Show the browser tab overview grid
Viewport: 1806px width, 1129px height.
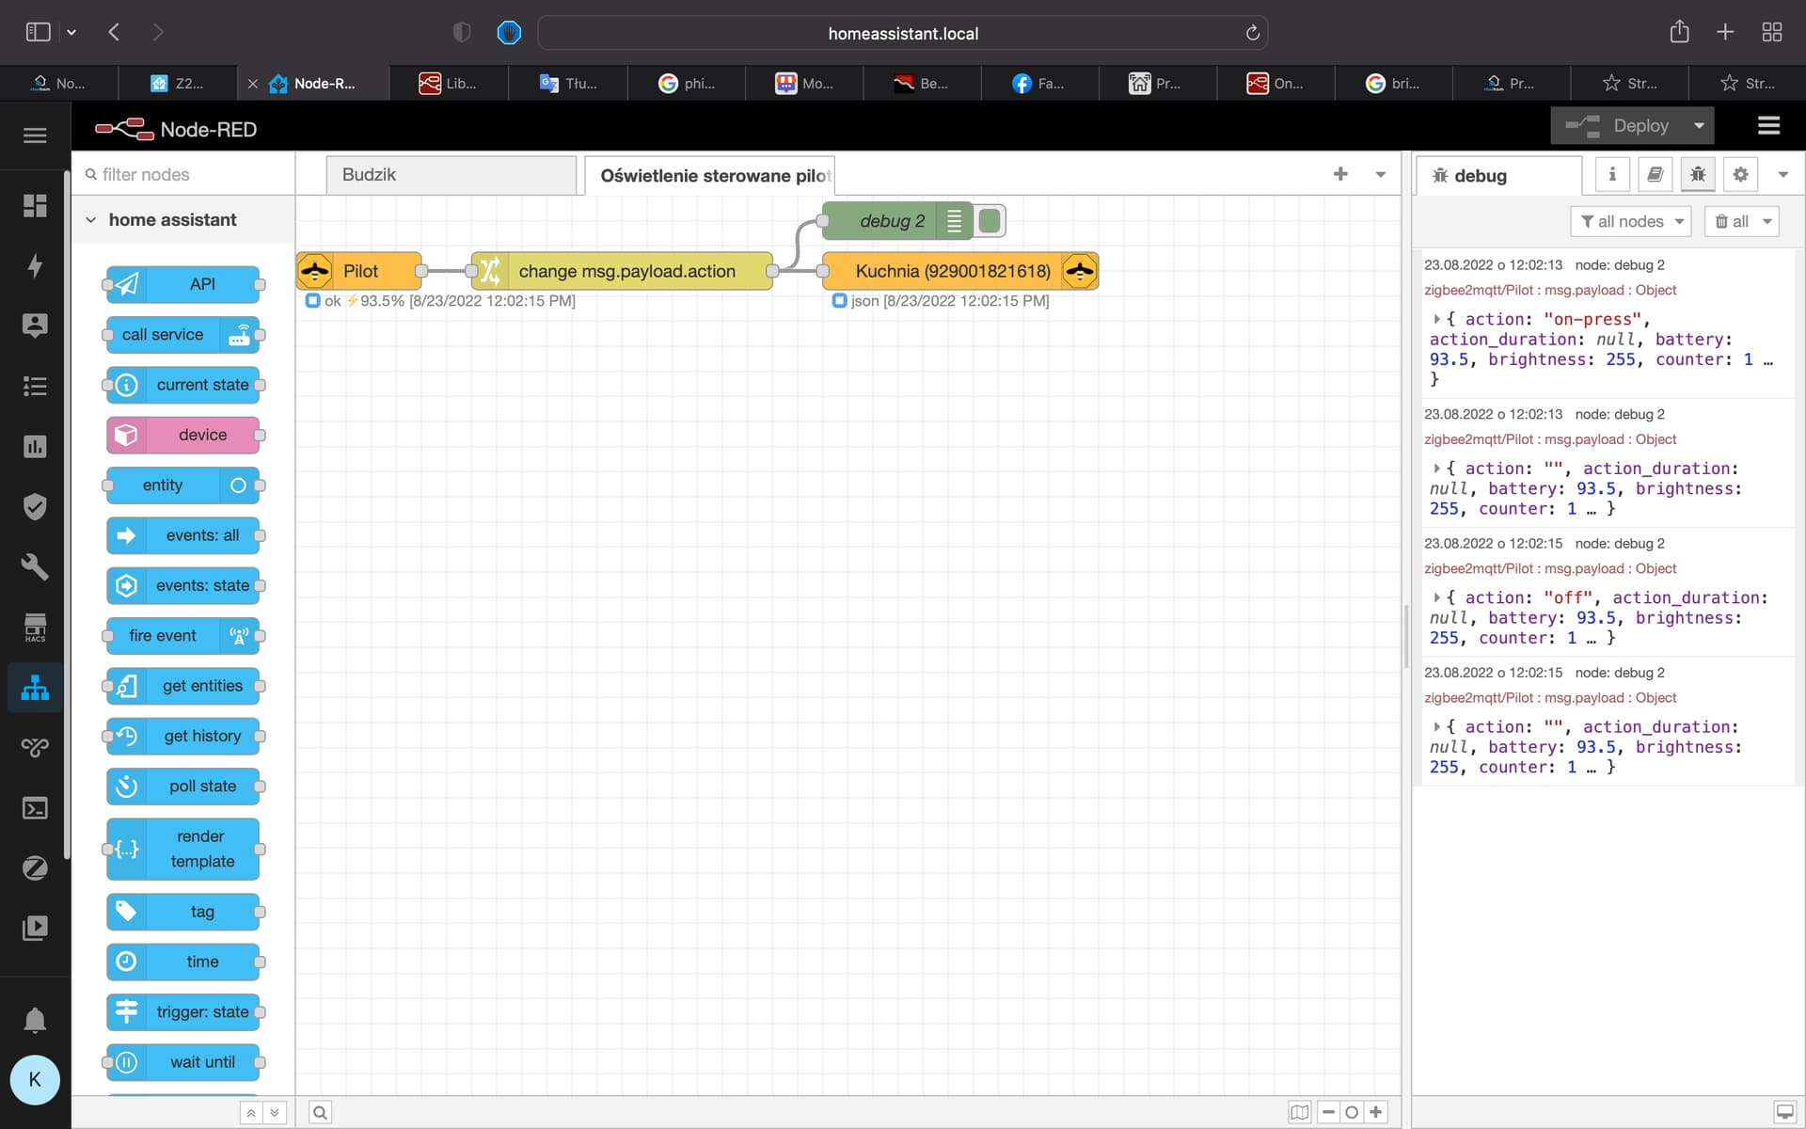[x=1772, y=32]
